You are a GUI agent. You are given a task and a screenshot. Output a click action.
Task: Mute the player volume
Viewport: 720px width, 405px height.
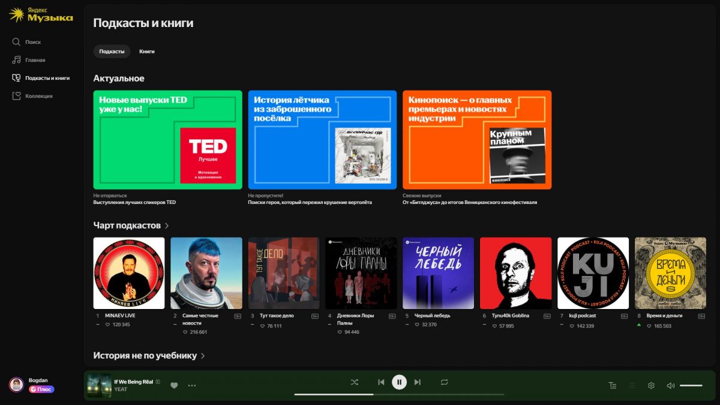671,385
